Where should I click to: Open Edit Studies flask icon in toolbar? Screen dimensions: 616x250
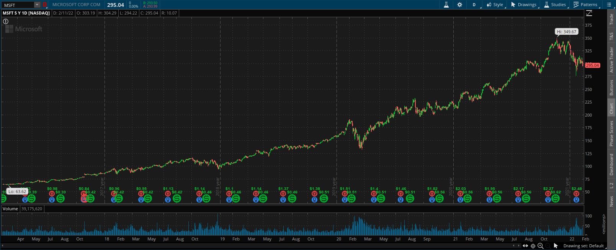coord(446,5)
